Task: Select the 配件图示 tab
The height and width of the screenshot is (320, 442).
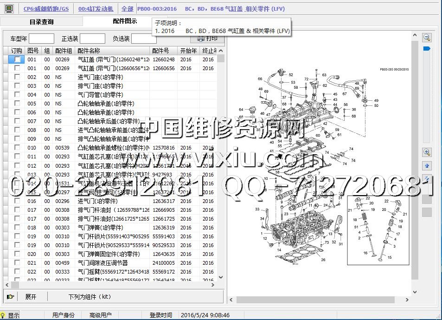Action: tap(125, 21)
